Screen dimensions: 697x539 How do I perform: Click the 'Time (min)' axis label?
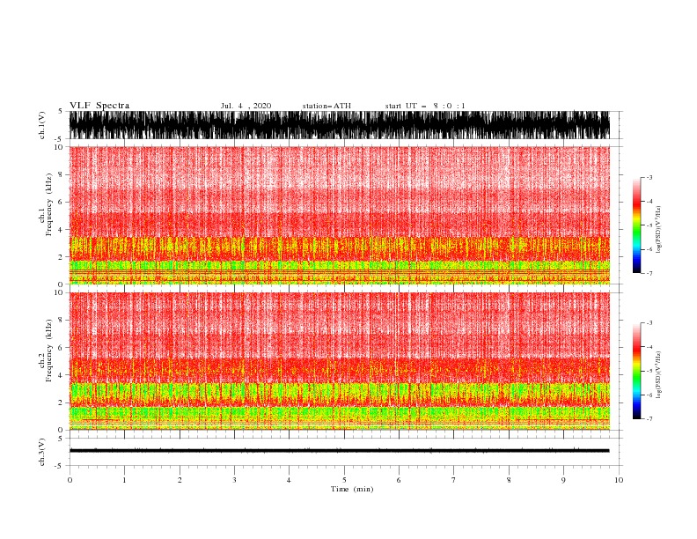tap(352, 489)
